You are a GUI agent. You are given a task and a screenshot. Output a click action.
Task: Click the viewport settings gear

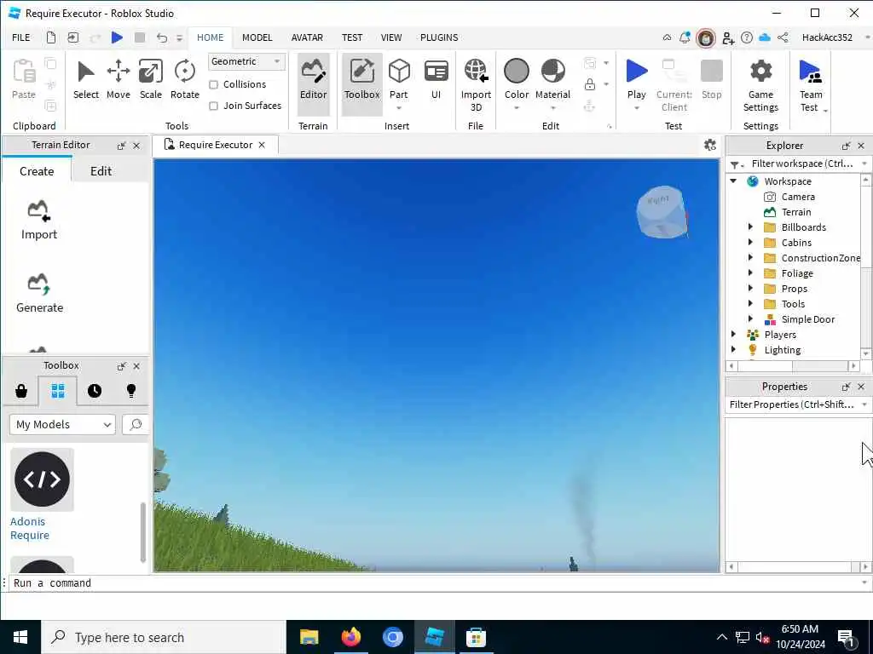710,145
